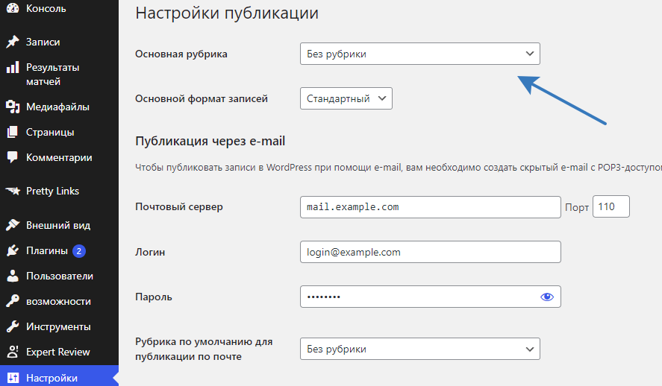Click the Пользователи person icon
The height and width of the screenshot is (386, 662).
pyautogui.click(x=13, y=276)
